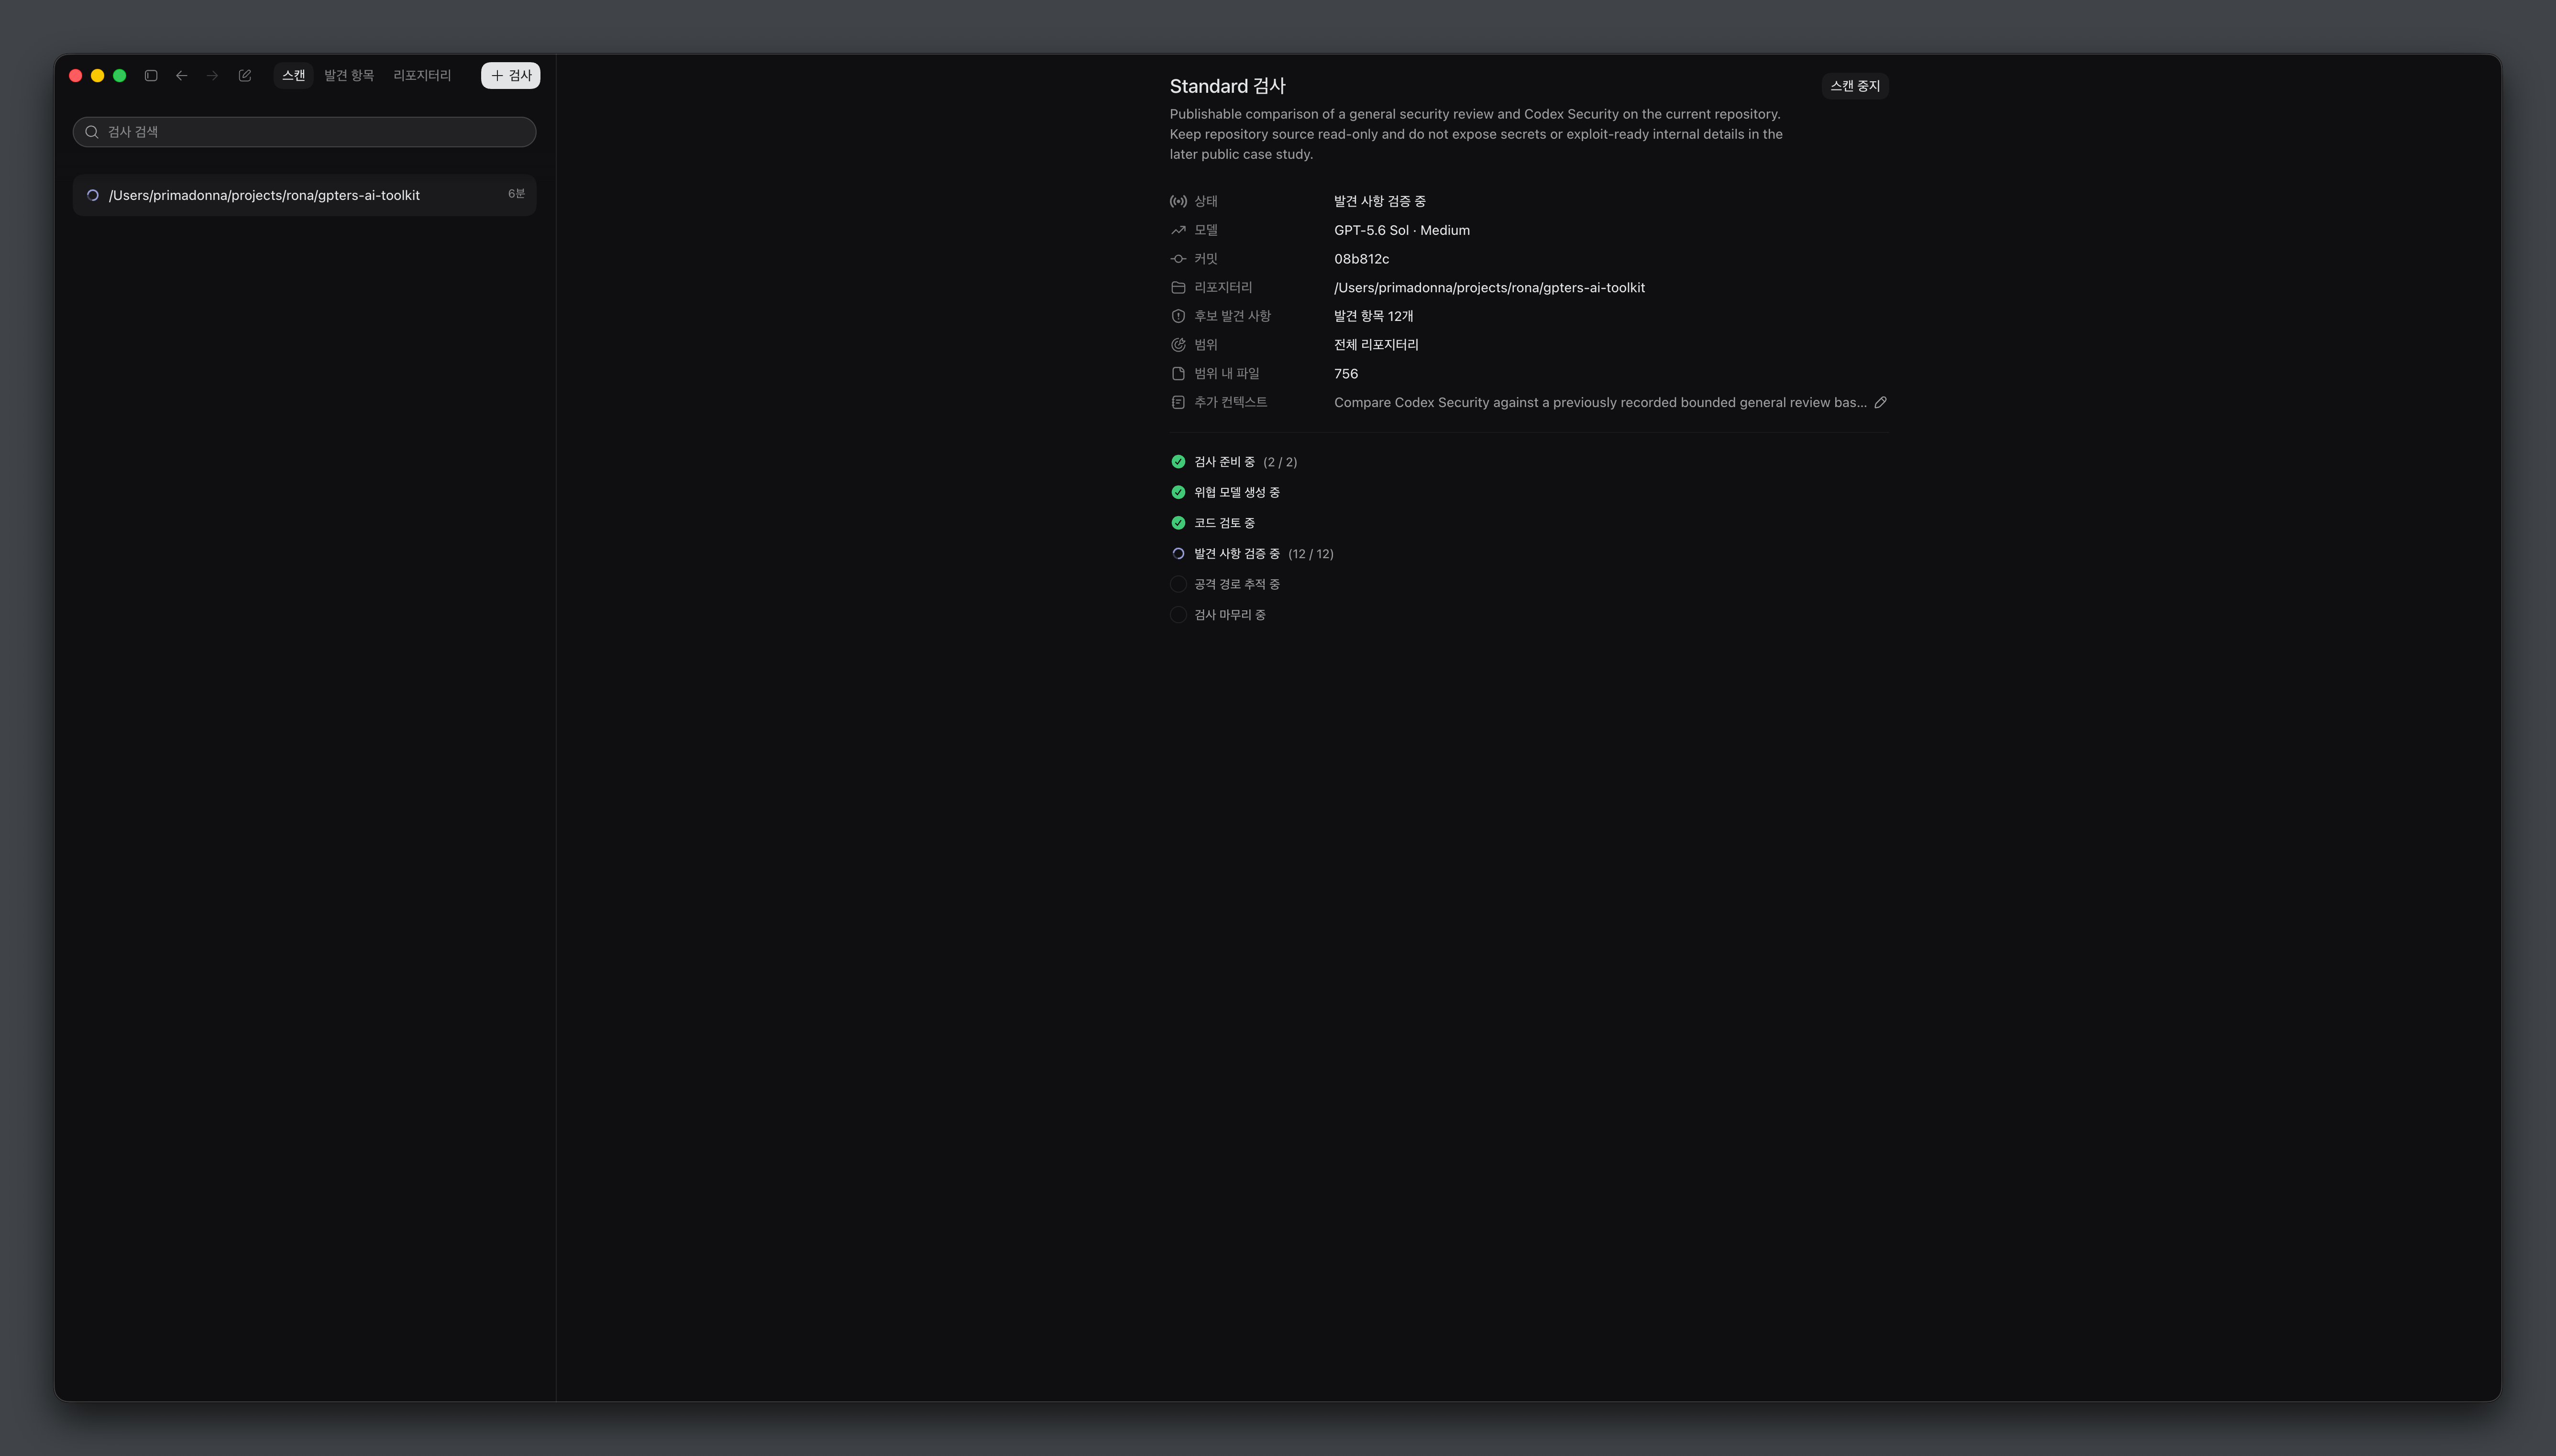
Task: Edit the additional context with the pencil icon
Action: (x=1880, y=402)
